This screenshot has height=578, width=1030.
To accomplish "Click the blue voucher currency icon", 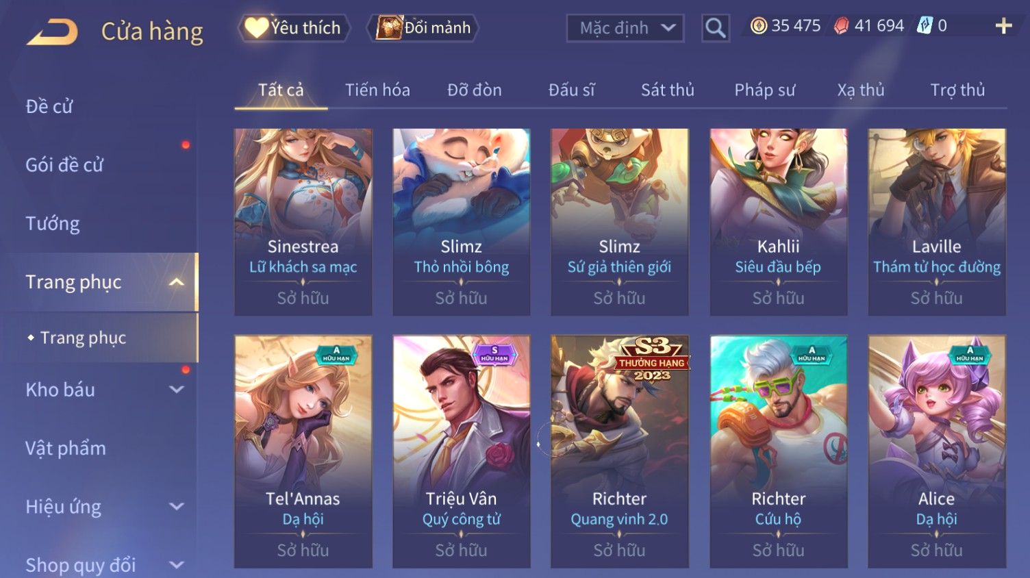I will pos(925,26).
